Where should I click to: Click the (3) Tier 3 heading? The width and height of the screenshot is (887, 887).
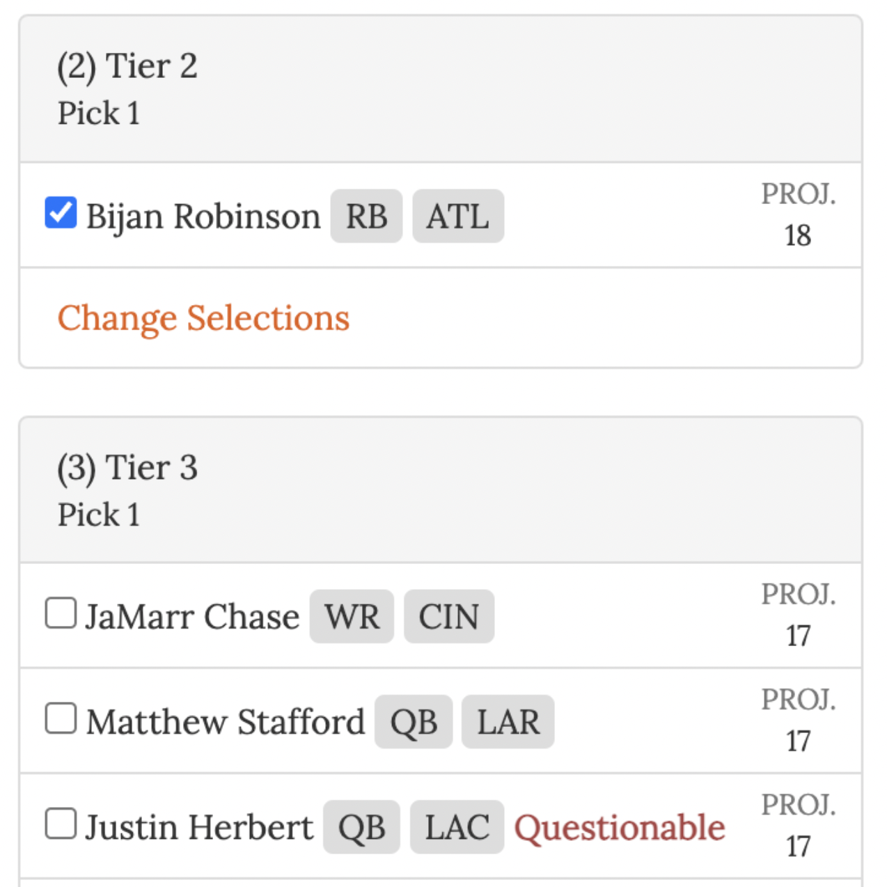127,468
